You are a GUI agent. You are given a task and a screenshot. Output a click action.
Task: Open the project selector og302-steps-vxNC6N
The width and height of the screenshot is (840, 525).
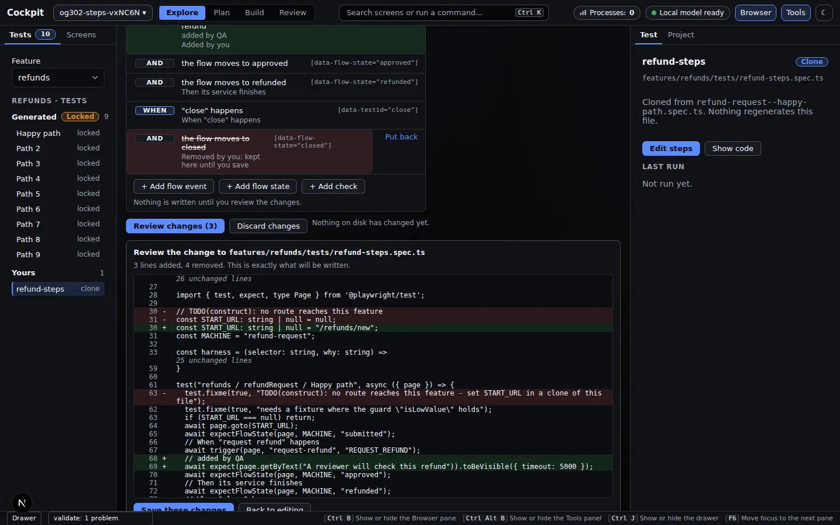coord(103,12)
